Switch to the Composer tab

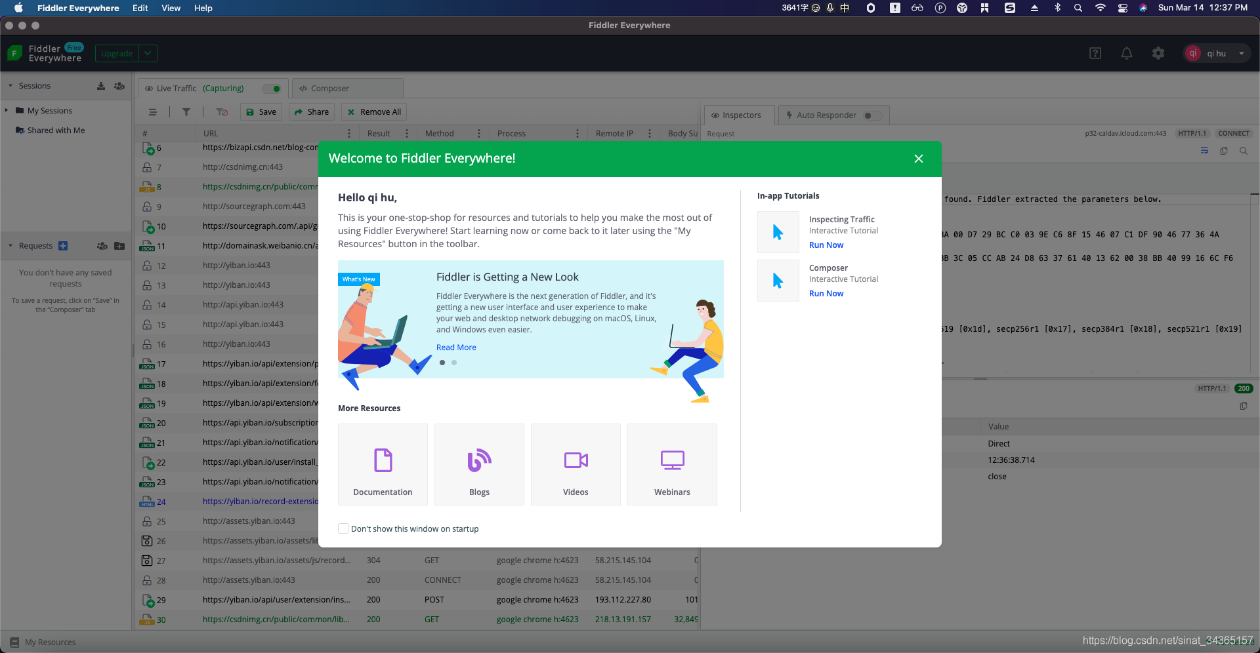pyautogui.click(x=348, y=89)
